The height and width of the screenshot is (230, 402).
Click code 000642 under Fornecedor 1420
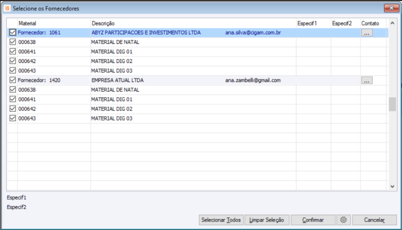(27, 109)
